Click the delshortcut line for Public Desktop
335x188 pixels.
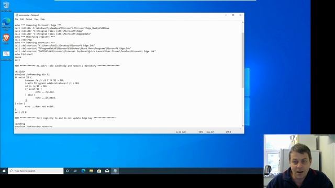tap(55, 45)
